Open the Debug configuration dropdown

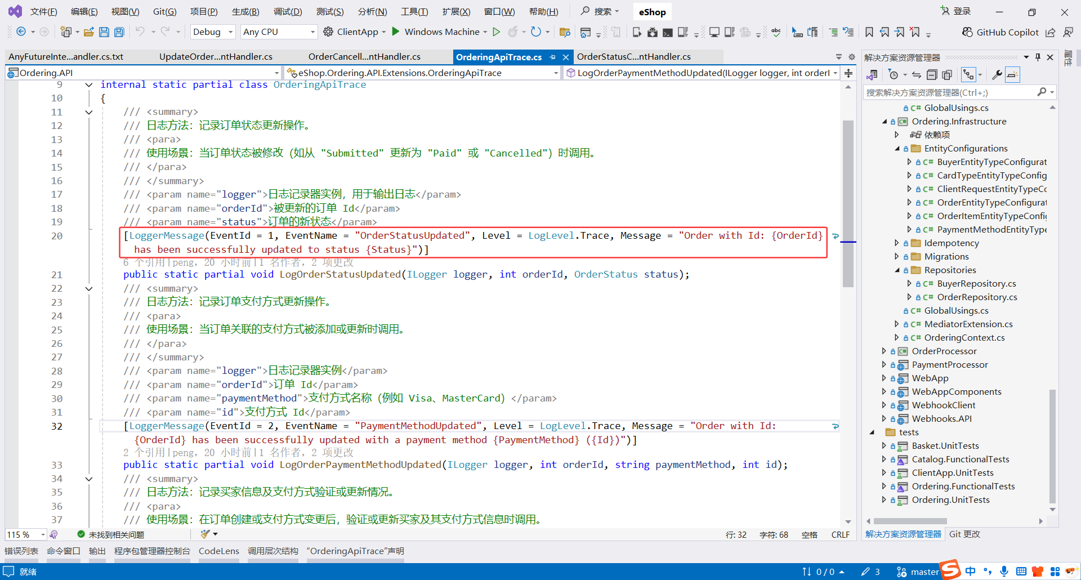[213, 32]
